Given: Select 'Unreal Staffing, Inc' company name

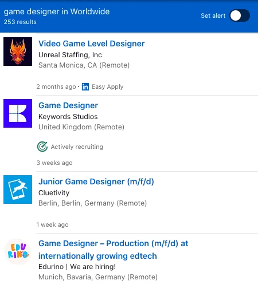Looking at the screenshot, I should click(x=70, y=55).
